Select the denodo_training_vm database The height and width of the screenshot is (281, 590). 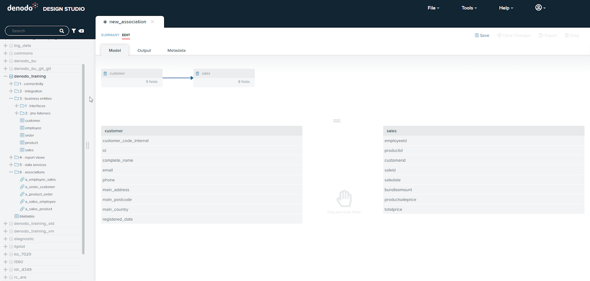click(34, 231)
